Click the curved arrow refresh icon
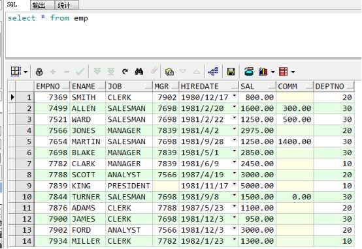 point(125,72)
